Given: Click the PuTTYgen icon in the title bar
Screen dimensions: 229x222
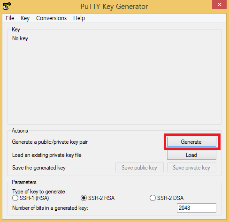Looking at the screenshot, I should pos(7,6).
